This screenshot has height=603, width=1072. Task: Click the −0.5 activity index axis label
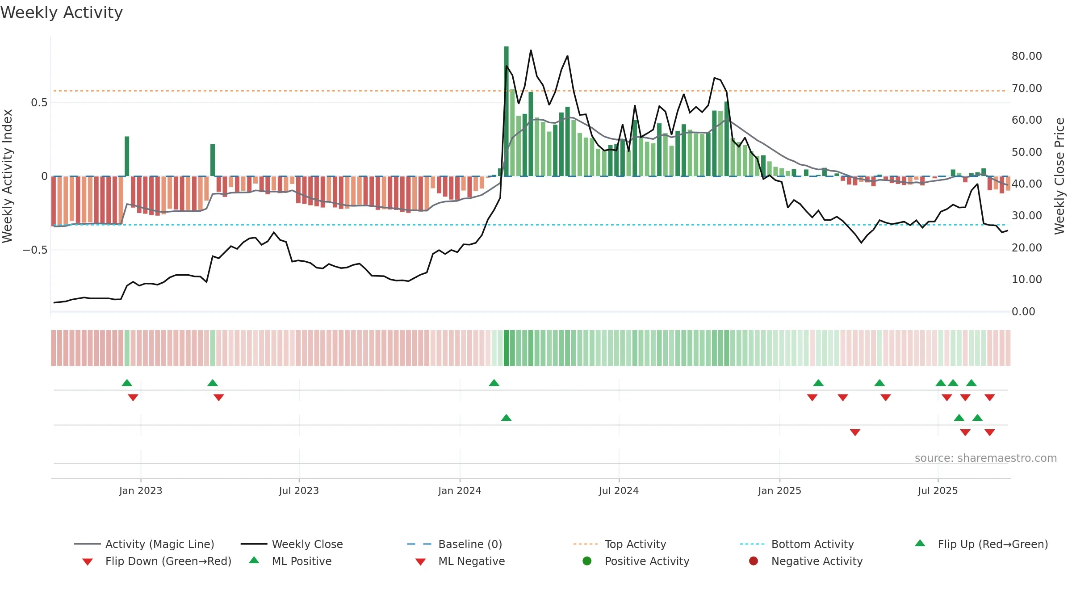[x=35, y=250]
